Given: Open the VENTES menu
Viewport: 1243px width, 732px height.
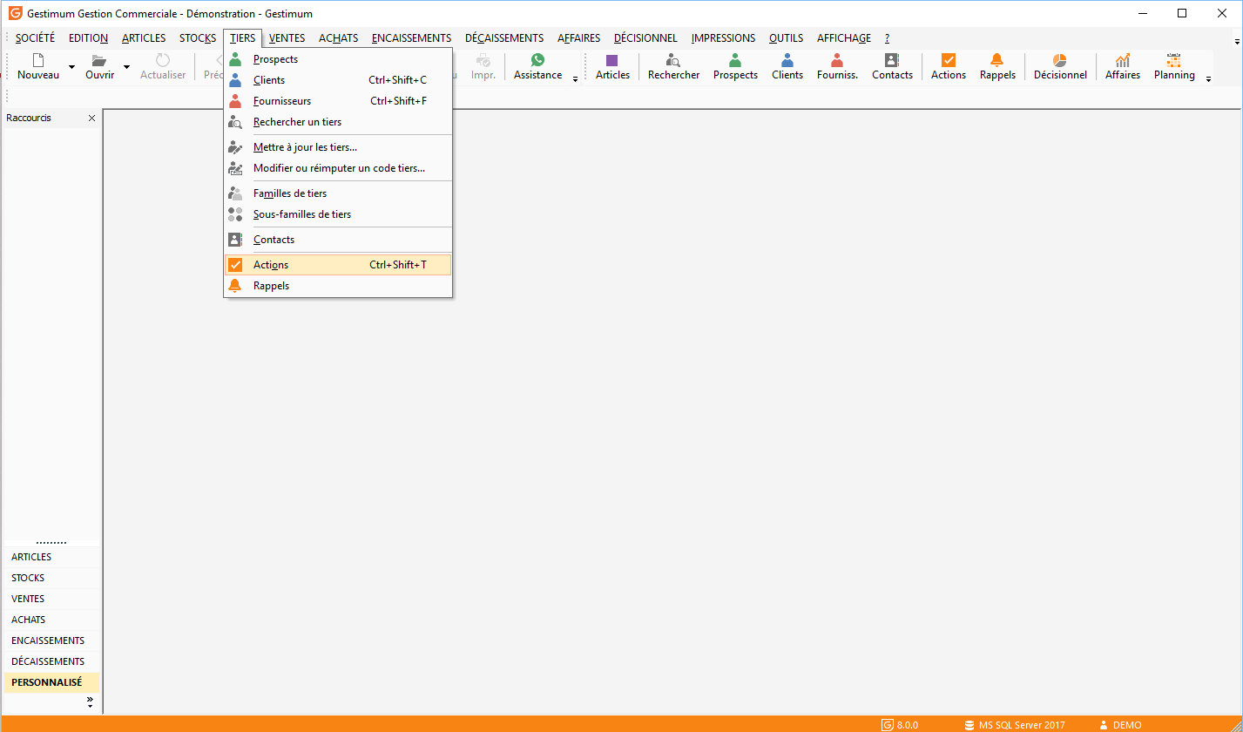Looking at the screenshot, I should [287, 38].
